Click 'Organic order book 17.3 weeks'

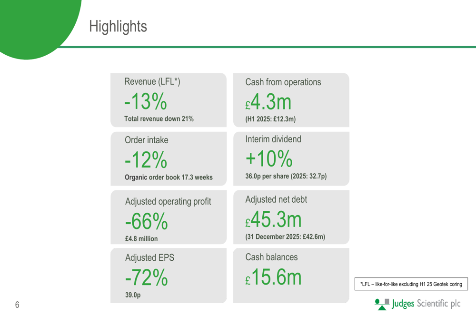click(169, 177)
